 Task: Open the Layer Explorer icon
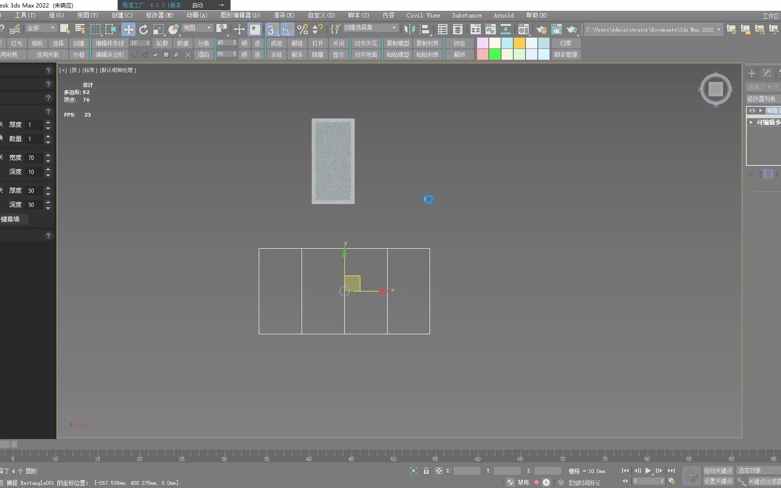[457, 29]
